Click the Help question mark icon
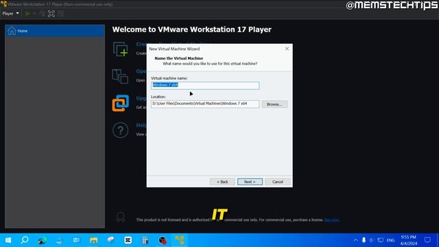The height and width of the screenshot is (247, 439). (121, 130)
